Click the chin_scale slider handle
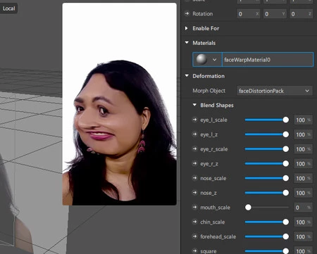Screen dimensions: 317x254 tap(286, 222)
